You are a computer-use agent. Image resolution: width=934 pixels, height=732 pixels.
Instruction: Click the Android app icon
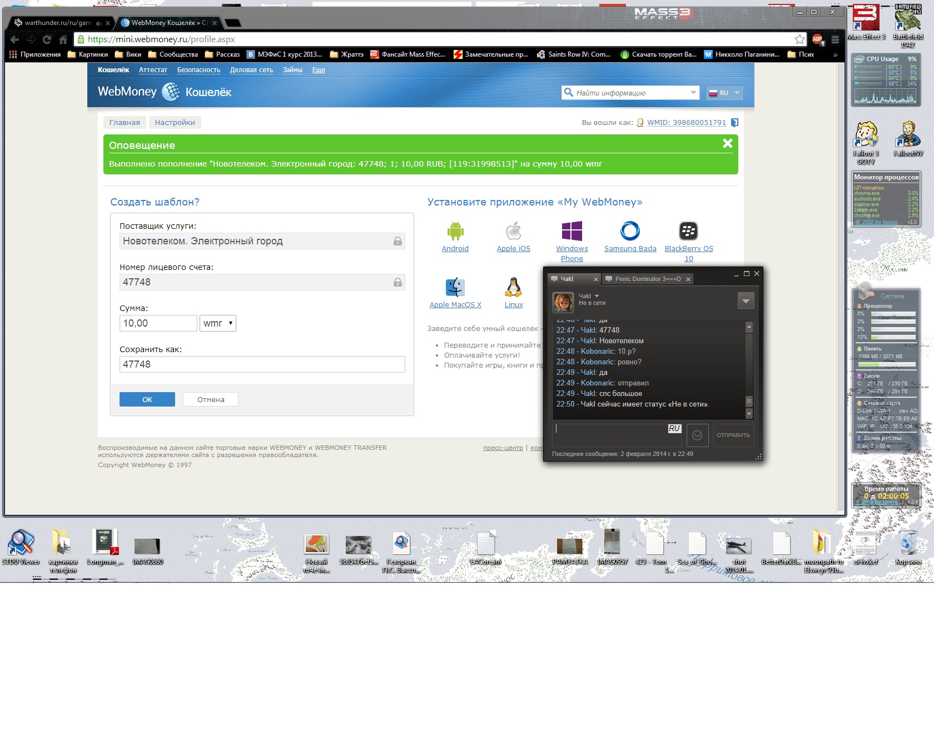(455, 231)
